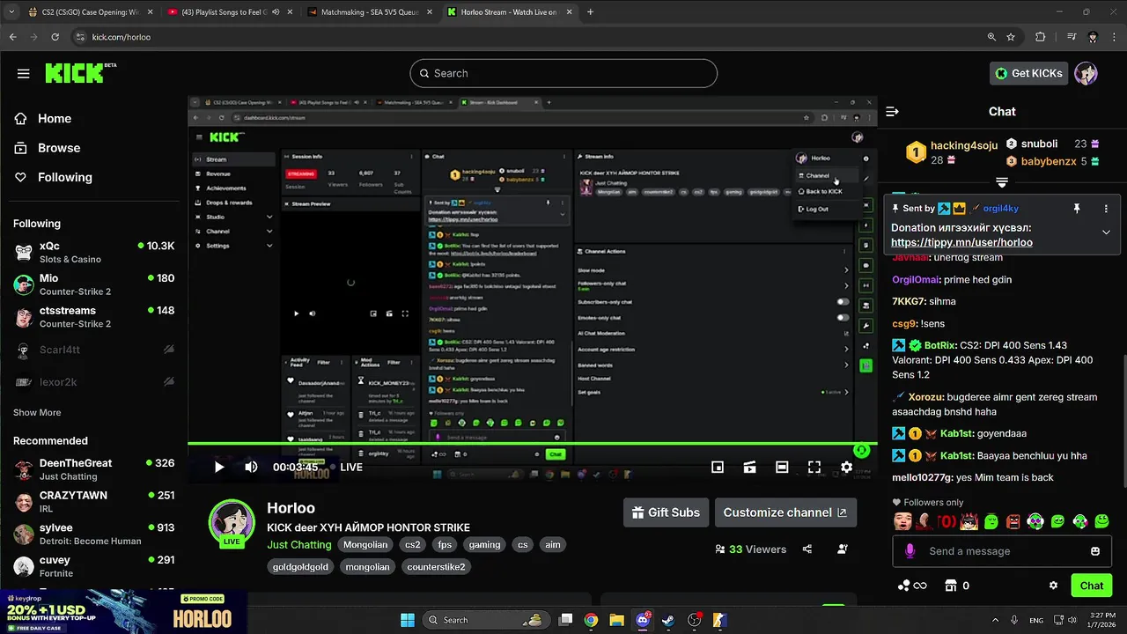Open a new browser tab
This screenshot has width=1127, height=634.
(590, 12)
